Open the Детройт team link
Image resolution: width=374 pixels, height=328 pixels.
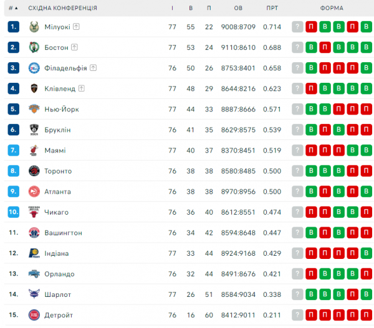(x=59, y=315)
